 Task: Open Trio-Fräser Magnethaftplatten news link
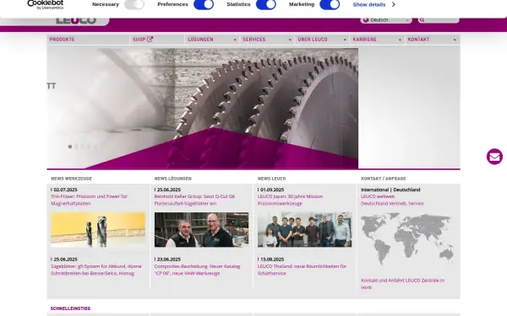click(89, 200)
